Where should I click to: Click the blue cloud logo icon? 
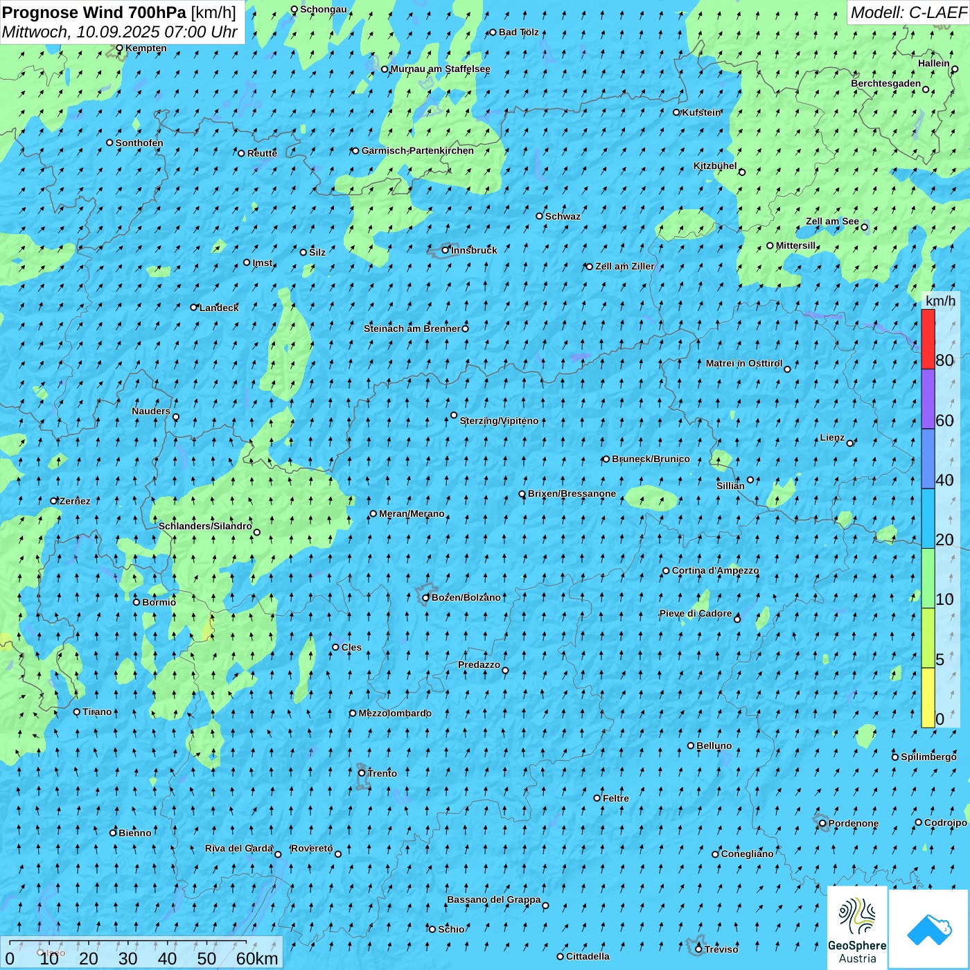[x=928, y=929]
